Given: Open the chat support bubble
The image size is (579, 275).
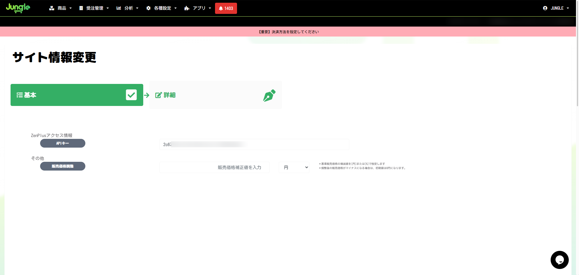Looking at the screenshot, I should click(x=559, y=260).
